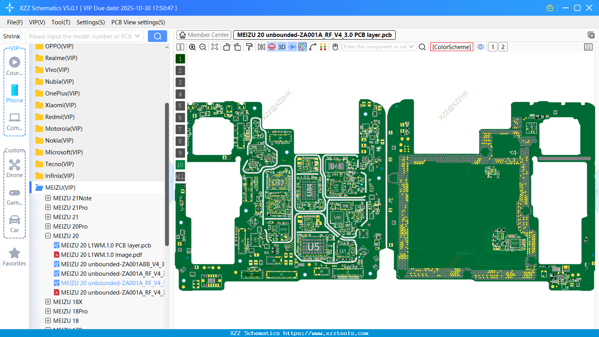Viewport: 599px width, 337px height.
Task: Select the paint roller format tool
Action: point(249,47)
